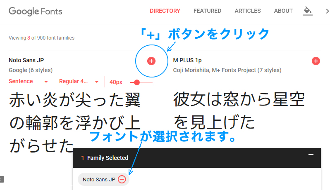Open the Google Fonts home logo
Screen dimensions: 330x190
(x=36, y=11)
